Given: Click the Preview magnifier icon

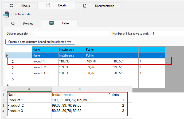Looking at the screenshot, I should 13,24.
